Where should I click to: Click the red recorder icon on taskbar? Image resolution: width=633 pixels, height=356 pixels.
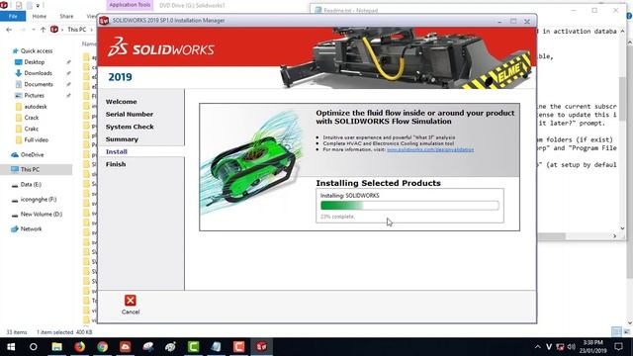[239, 347]
